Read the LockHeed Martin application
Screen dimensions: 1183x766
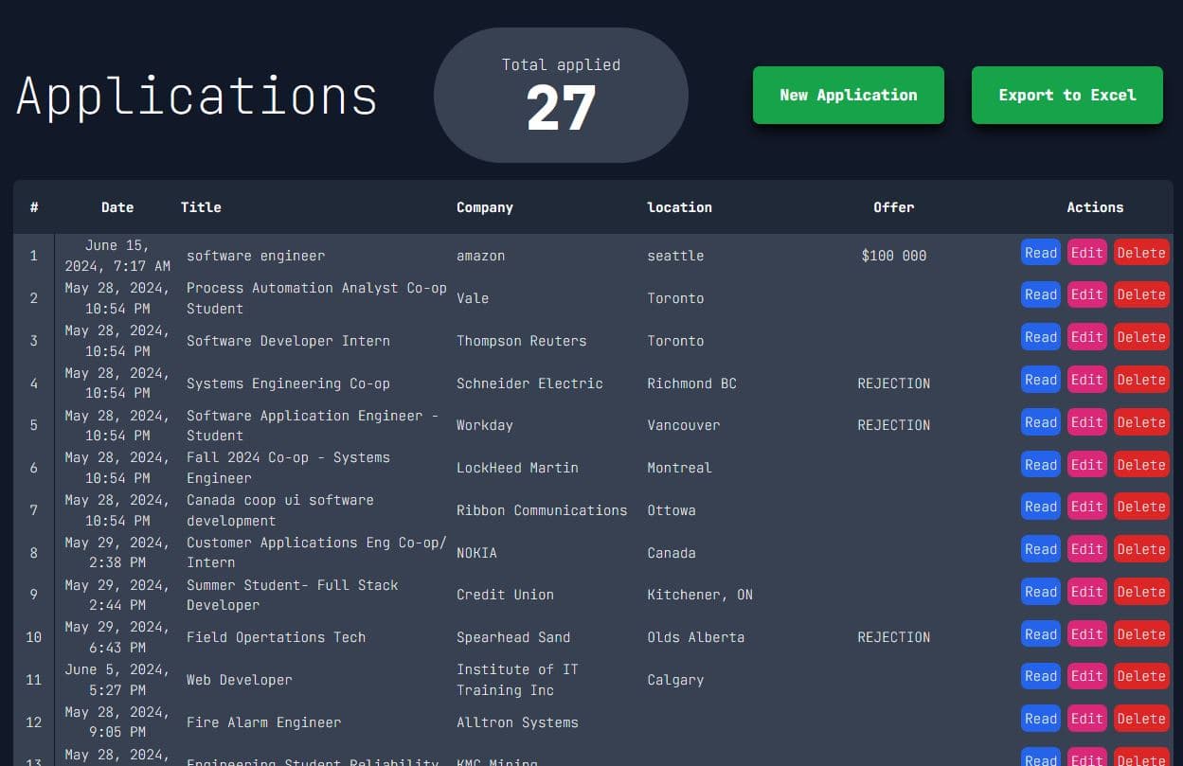[x=1040, y=465]
